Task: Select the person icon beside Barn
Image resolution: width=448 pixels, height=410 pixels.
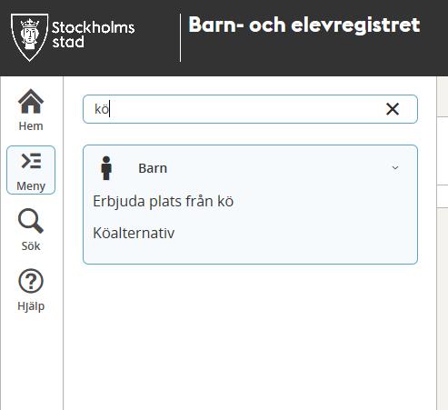Action: [106, 168]
